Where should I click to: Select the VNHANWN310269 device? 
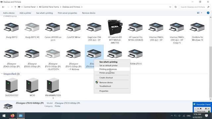coord(53,88)
